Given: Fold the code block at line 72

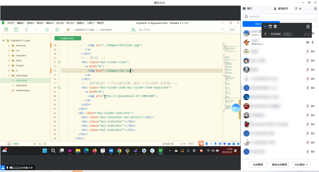Looking at the screenshot, I should coord(59,62).
